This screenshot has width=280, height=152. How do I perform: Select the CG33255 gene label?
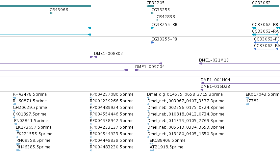point(161,10)
